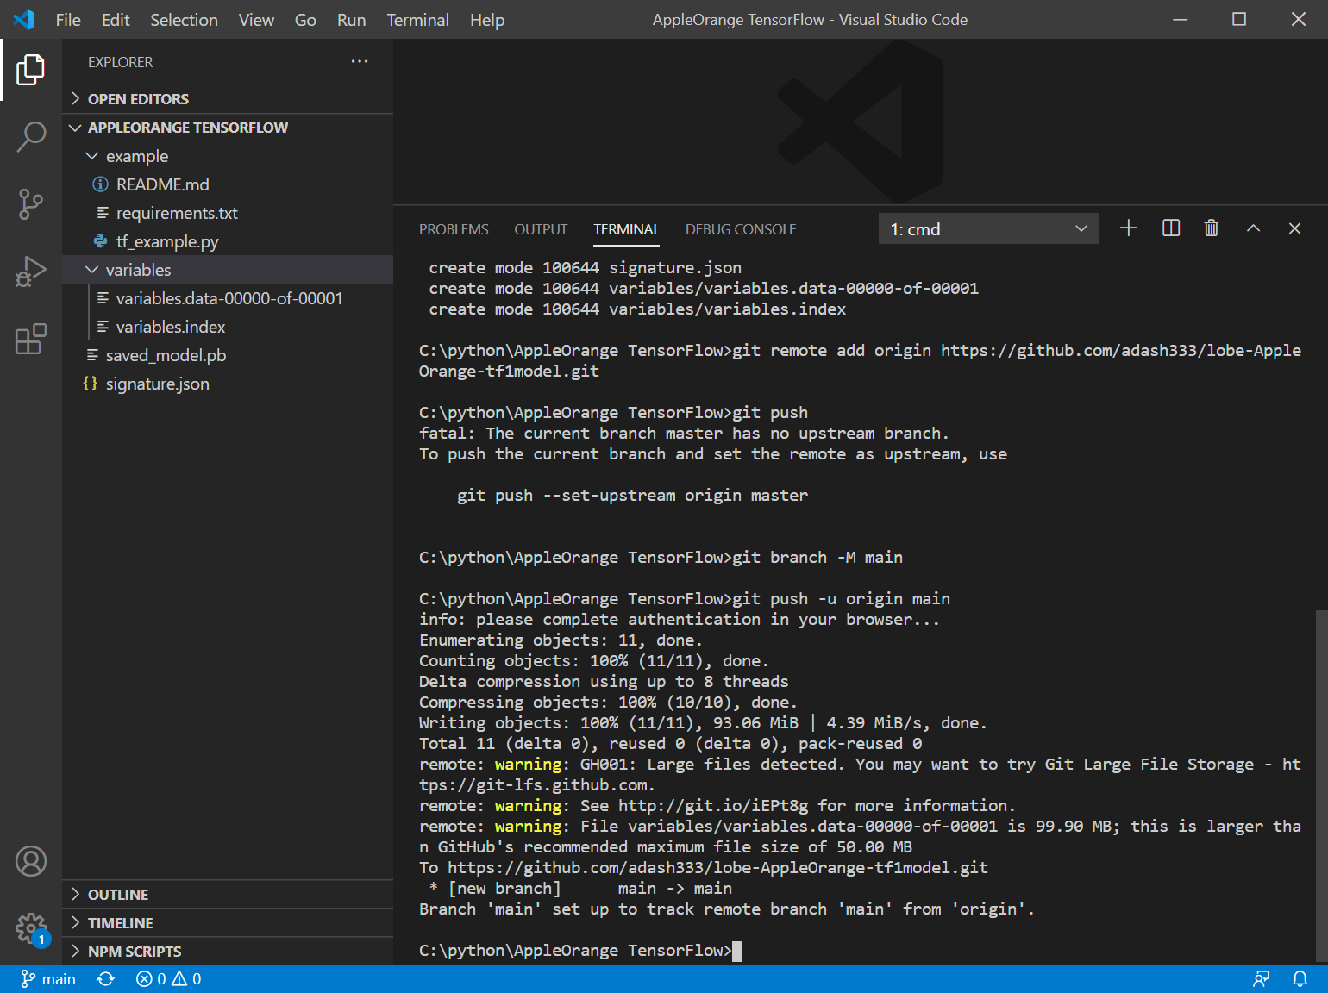This screenshot has height=993, width=1328.
Task: Select the Terminal tab
Action: click(626, 229)
